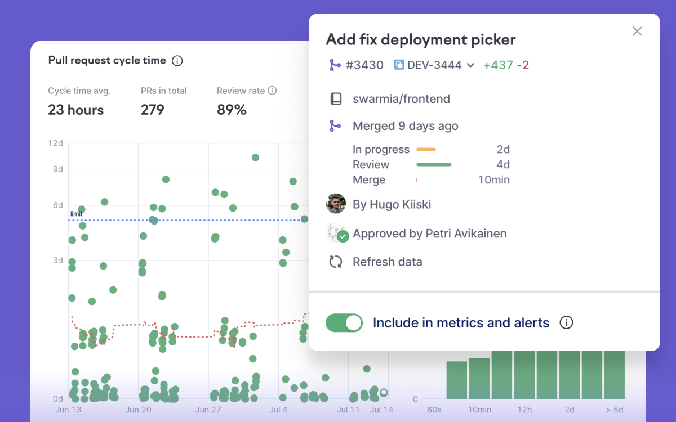Screen dimensions: 676x422
Task: Click info icon next to Include in metrics
Action: (x=566, y=322)
